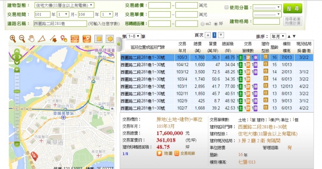Open the orange location marker map icon
322x169 pixels.
pyautogui.click(x=87, y=39)
